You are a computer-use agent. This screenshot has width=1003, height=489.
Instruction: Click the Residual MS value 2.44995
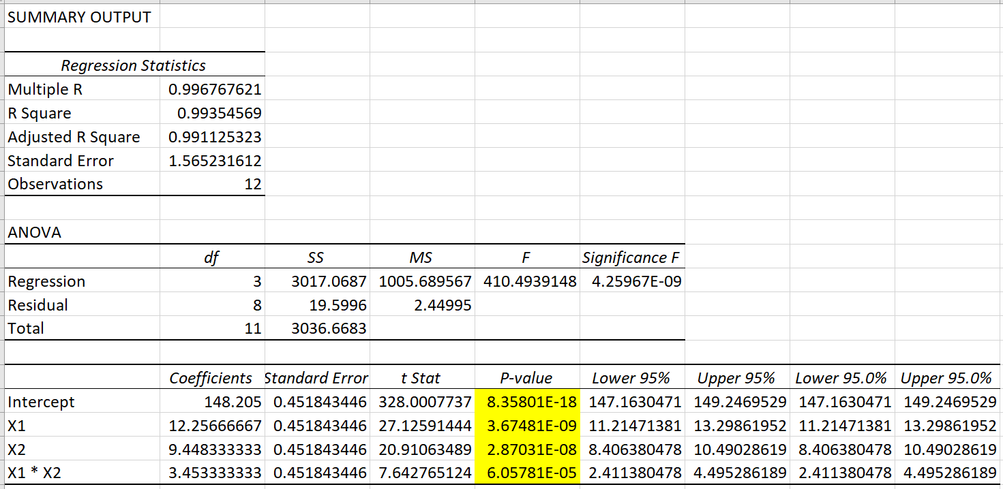443,305
